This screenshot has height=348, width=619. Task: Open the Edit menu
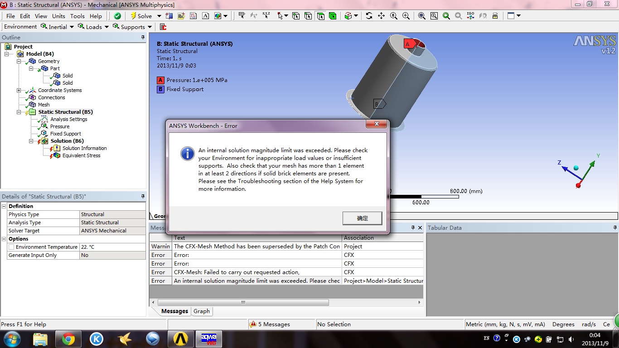tap(25, 16)
